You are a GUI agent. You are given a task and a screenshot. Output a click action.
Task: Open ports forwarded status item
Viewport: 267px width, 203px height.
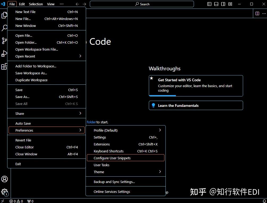[30, 201]
